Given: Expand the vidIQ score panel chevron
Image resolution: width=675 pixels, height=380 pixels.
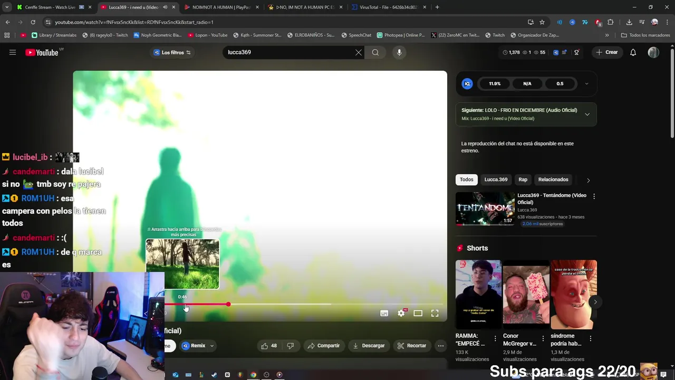Looking at the screenshot, I should (587, 83).
